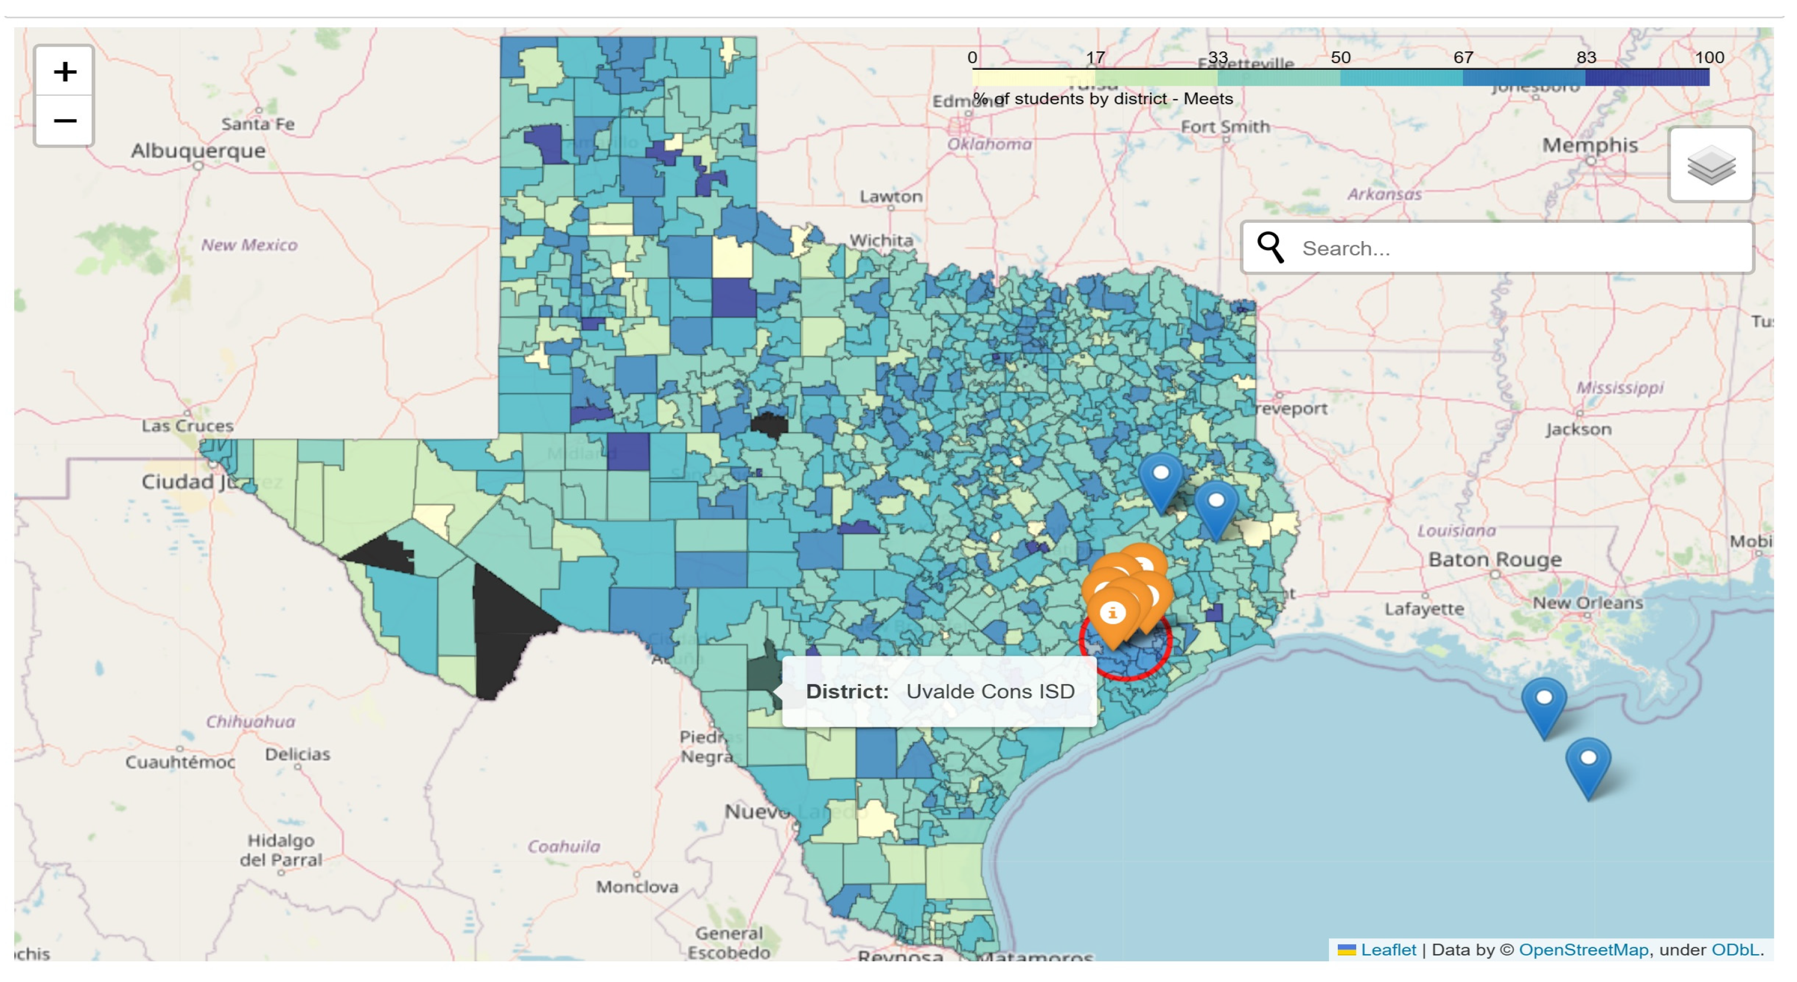
Task: Click the pale yellow 0-17 legend segment
Action: [x=1033, y=78]
